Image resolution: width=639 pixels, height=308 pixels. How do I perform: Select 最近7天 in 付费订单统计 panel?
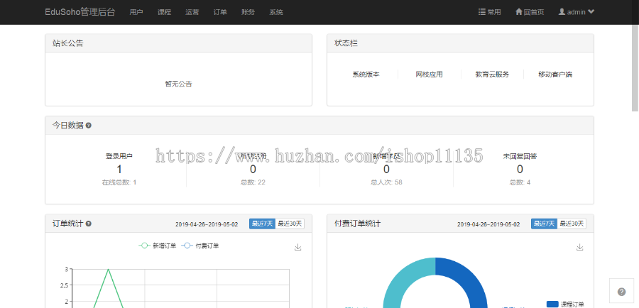click(x=544, y=224)
